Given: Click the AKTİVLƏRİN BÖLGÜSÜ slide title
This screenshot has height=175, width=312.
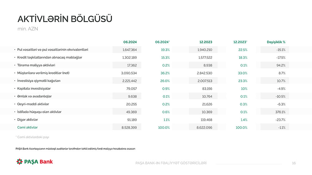Looking at the screenshot, I should point(65,19).
